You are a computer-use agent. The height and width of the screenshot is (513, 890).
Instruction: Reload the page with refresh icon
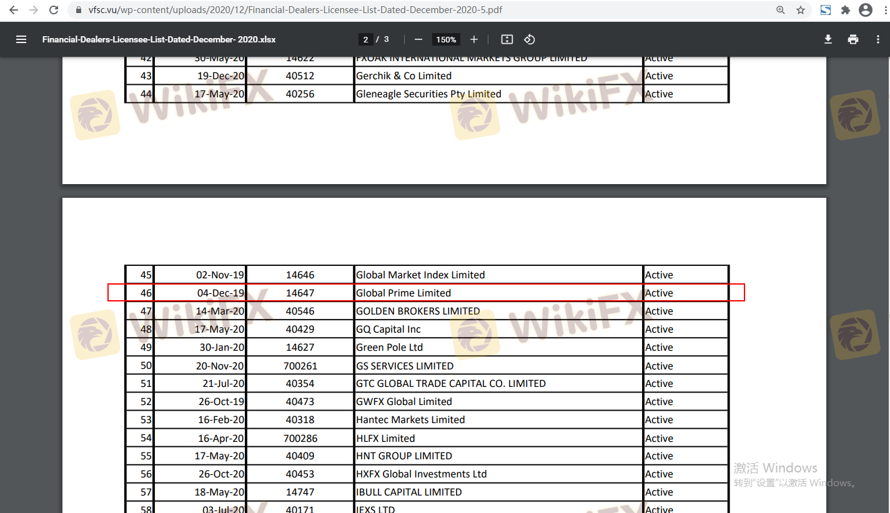[x=54, y=10]
